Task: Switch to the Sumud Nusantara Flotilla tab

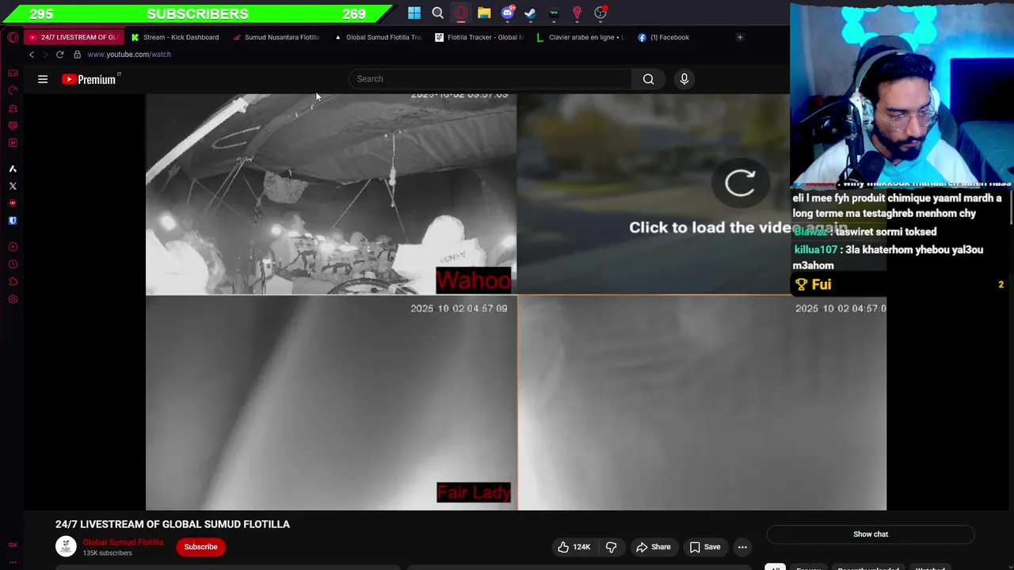Action: 276,37
